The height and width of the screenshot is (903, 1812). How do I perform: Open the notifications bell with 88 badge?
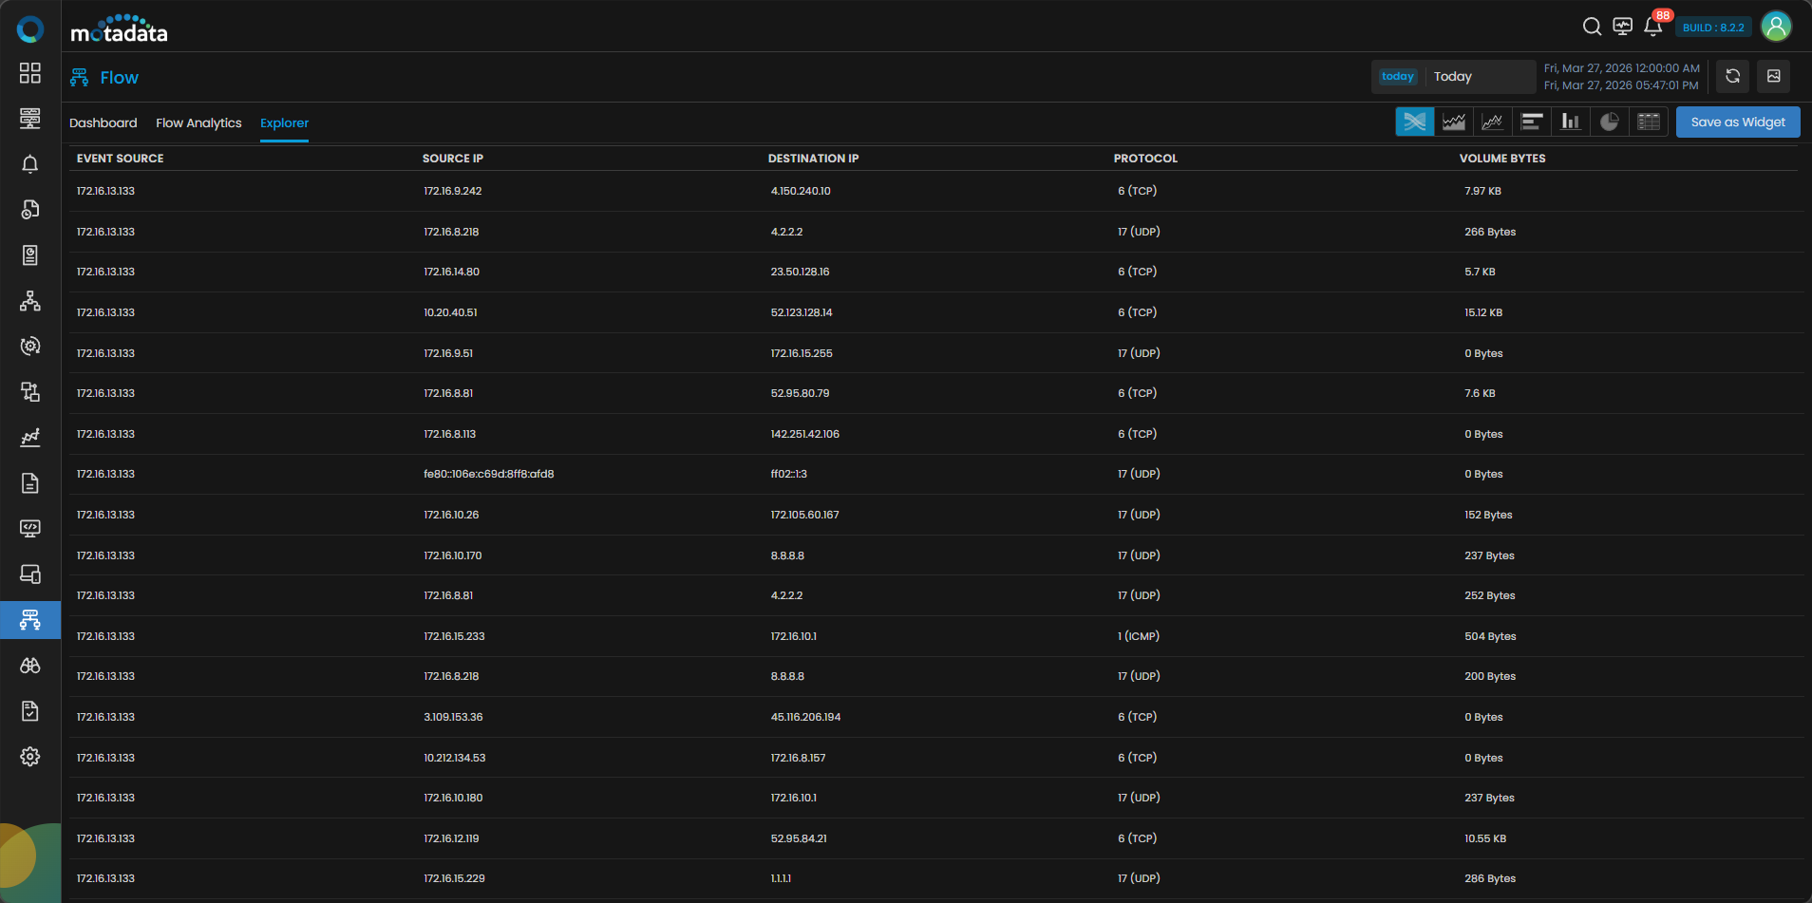click(x=1652, y=27)
